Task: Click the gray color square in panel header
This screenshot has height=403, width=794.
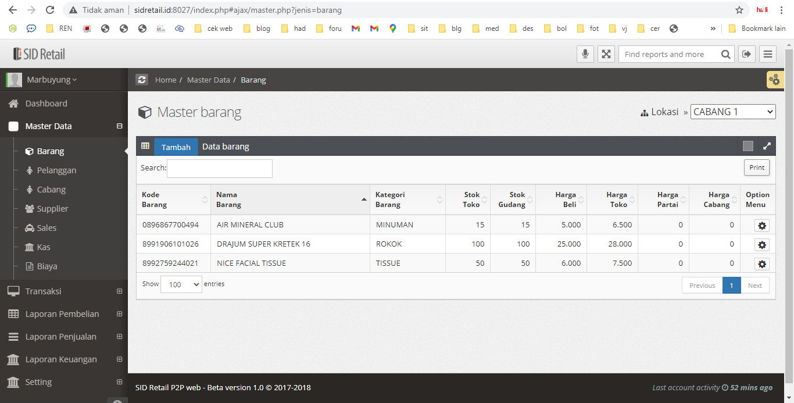Action: (x=748, y=147)
